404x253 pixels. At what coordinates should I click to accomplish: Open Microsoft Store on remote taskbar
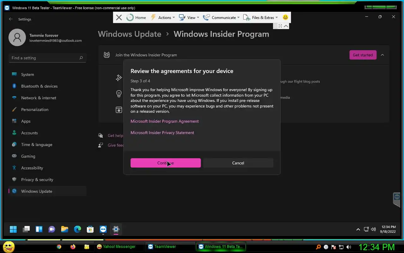pos(90,229)
